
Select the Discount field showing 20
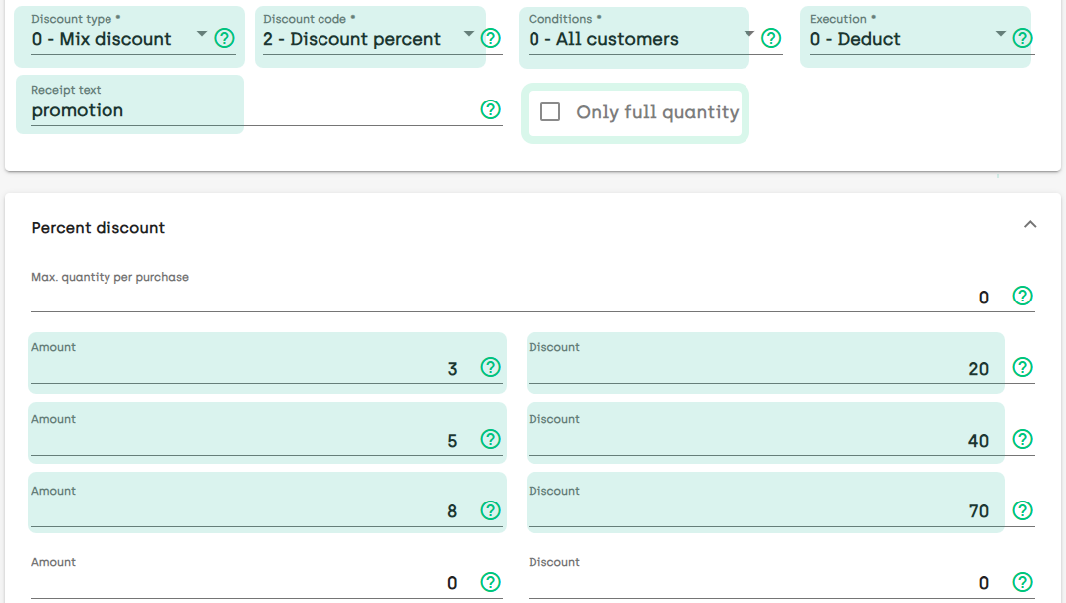point(761,369)
